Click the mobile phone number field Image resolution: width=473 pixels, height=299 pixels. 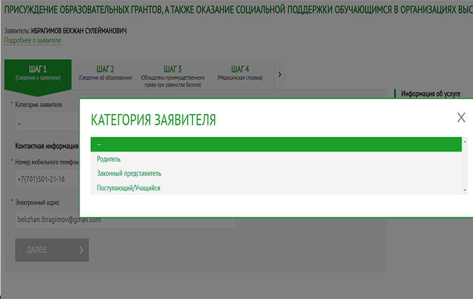45,179
